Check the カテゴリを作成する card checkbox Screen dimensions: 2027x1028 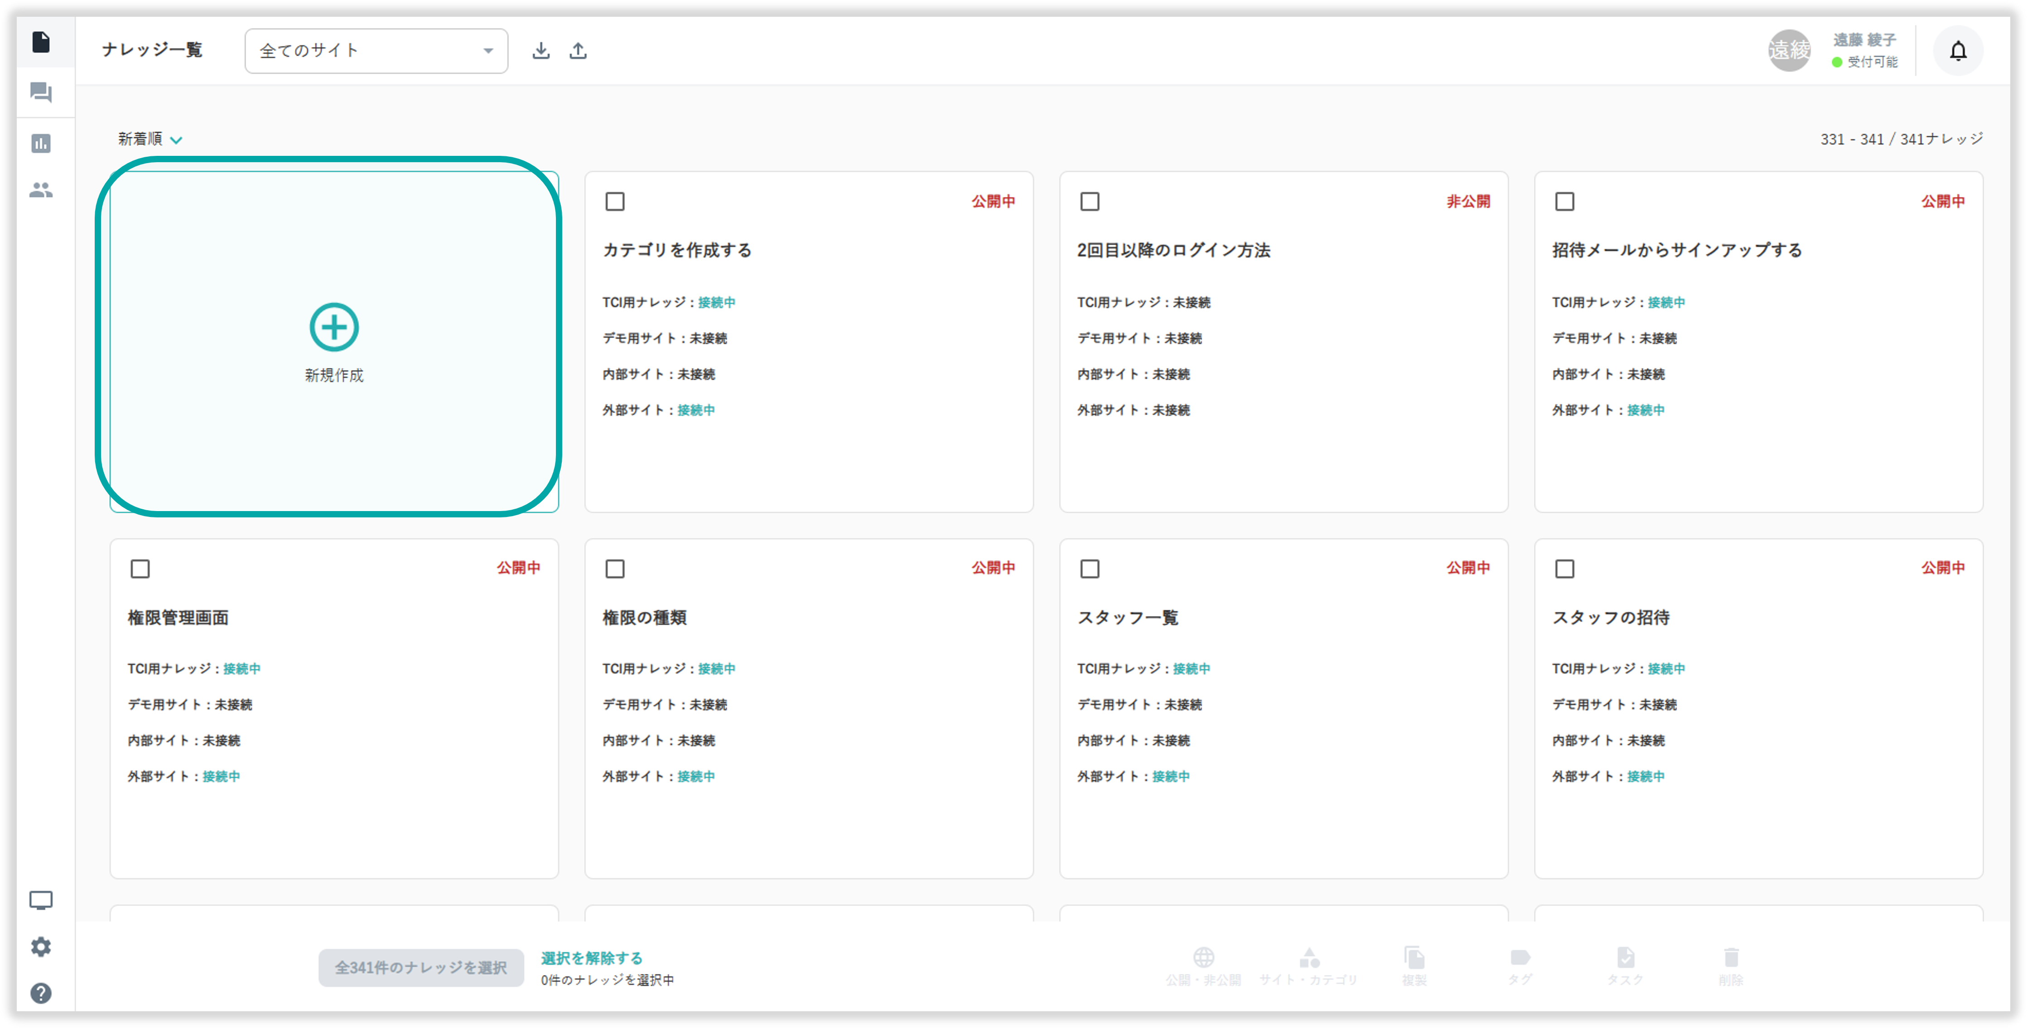coord(615,202)
